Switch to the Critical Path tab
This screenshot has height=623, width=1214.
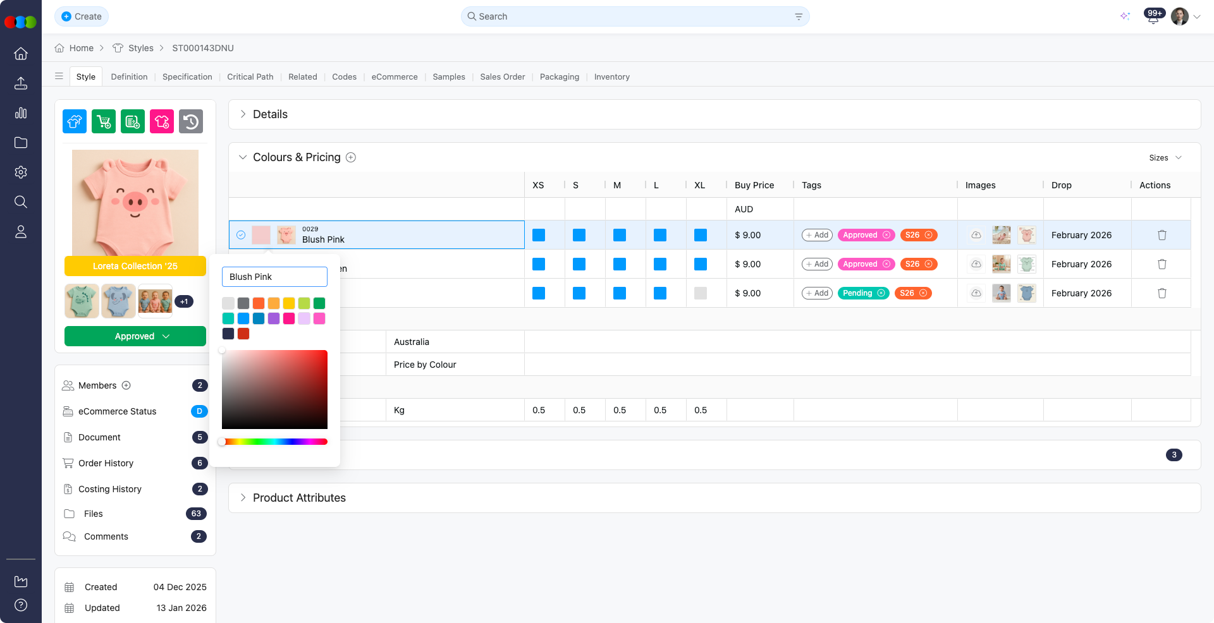[x=250, y=76]
